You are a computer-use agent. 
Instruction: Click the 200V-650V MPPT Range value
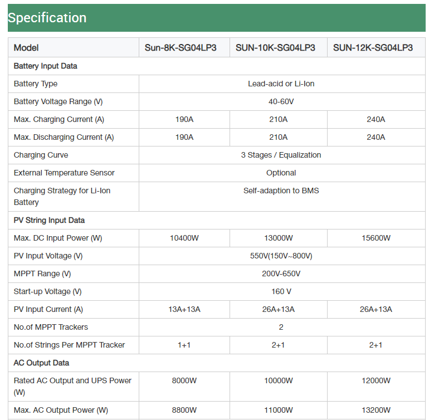point(282,274)
